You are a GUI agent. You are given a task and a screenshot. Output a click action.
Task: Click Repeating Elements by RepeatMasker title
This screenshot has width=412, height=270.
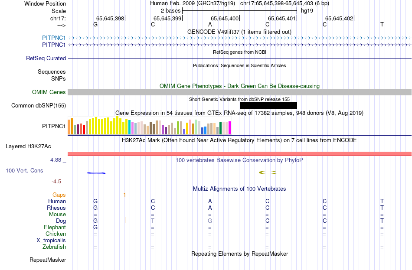click(x=240, y=254)
